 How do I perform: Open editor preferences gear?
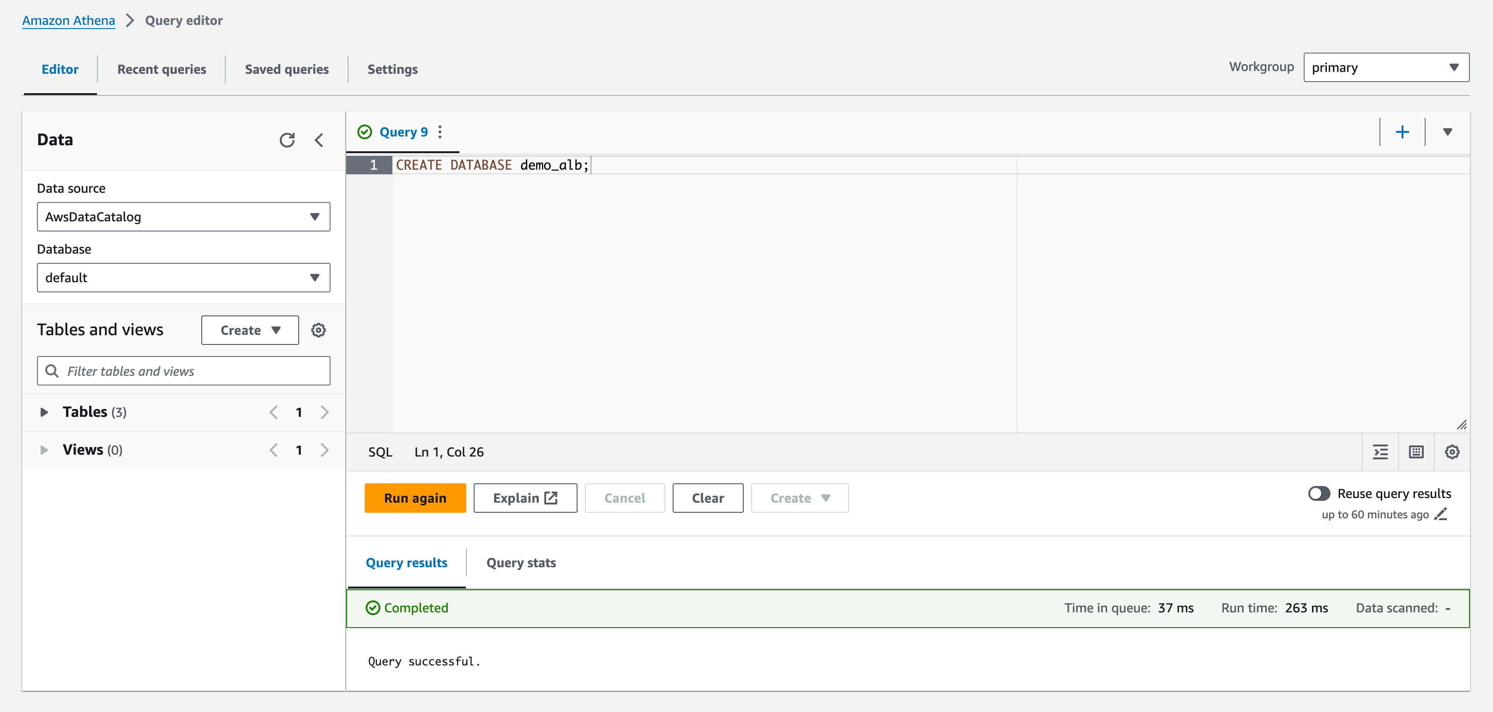coord(1452,452)
